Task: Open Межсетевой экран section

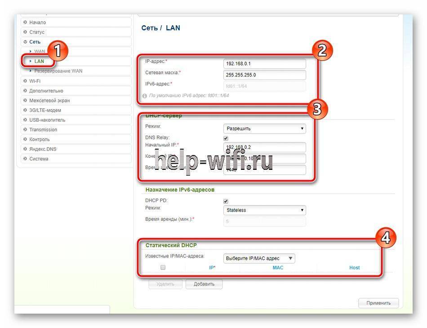Action: 76,101
